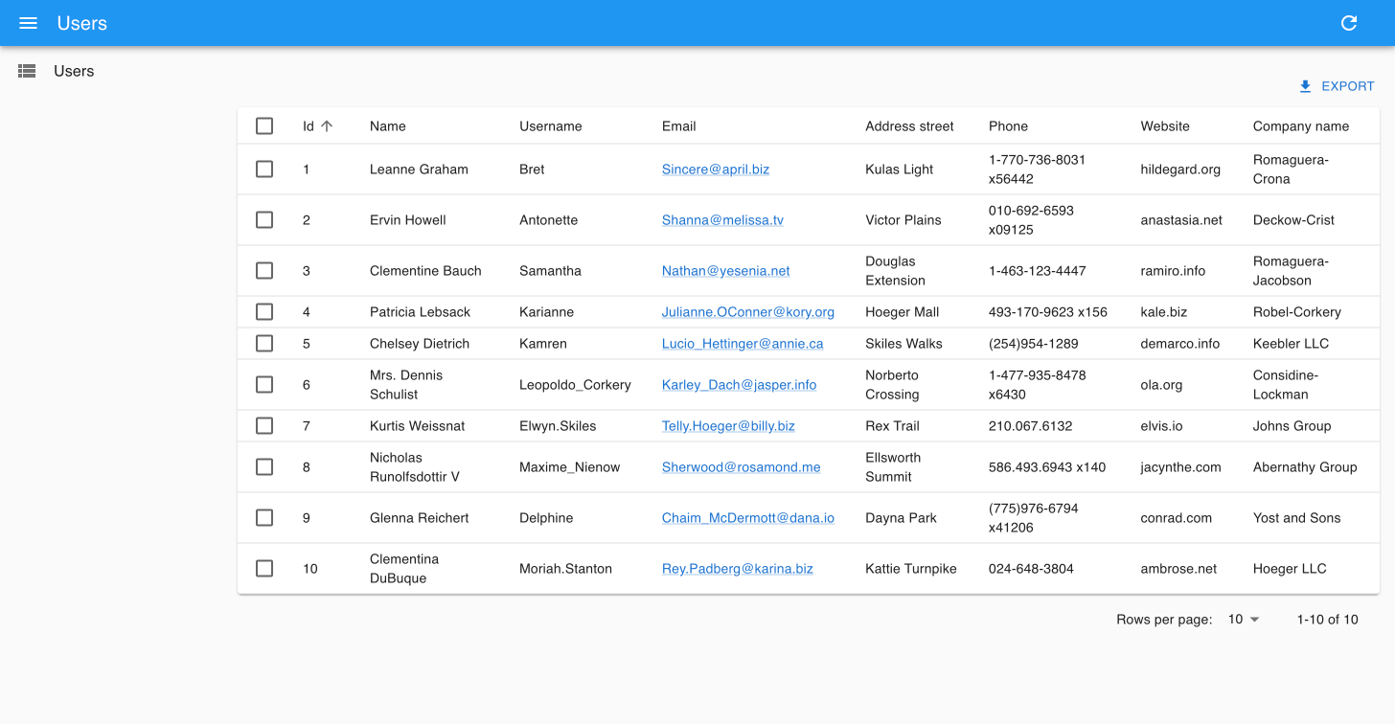The height and width of the screenshot is (724, 1395).
Task: Click the username Moriah.Stanton
Action: pyautogui.click(x=565, y=568)
